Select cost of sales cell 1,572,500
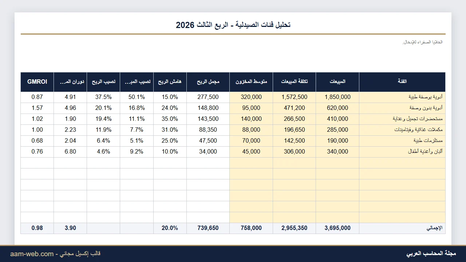 pyautogui.click(x=295, y=97)
